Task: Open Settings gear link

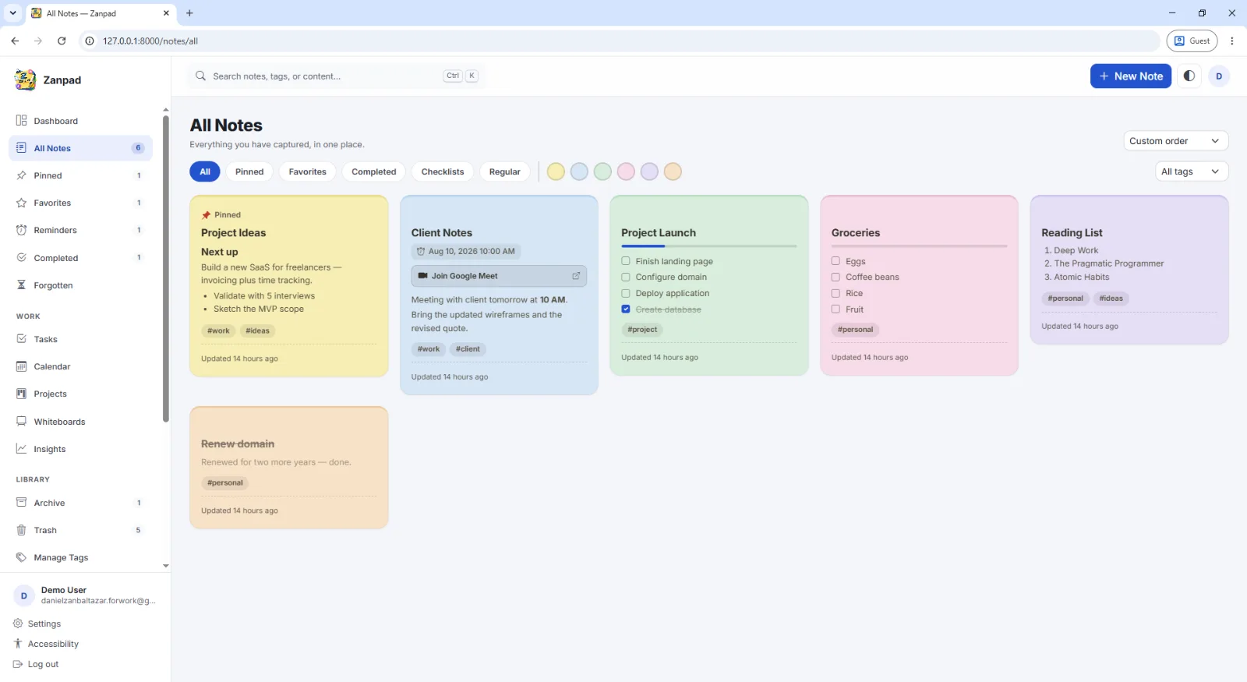Action: point(37,624)
